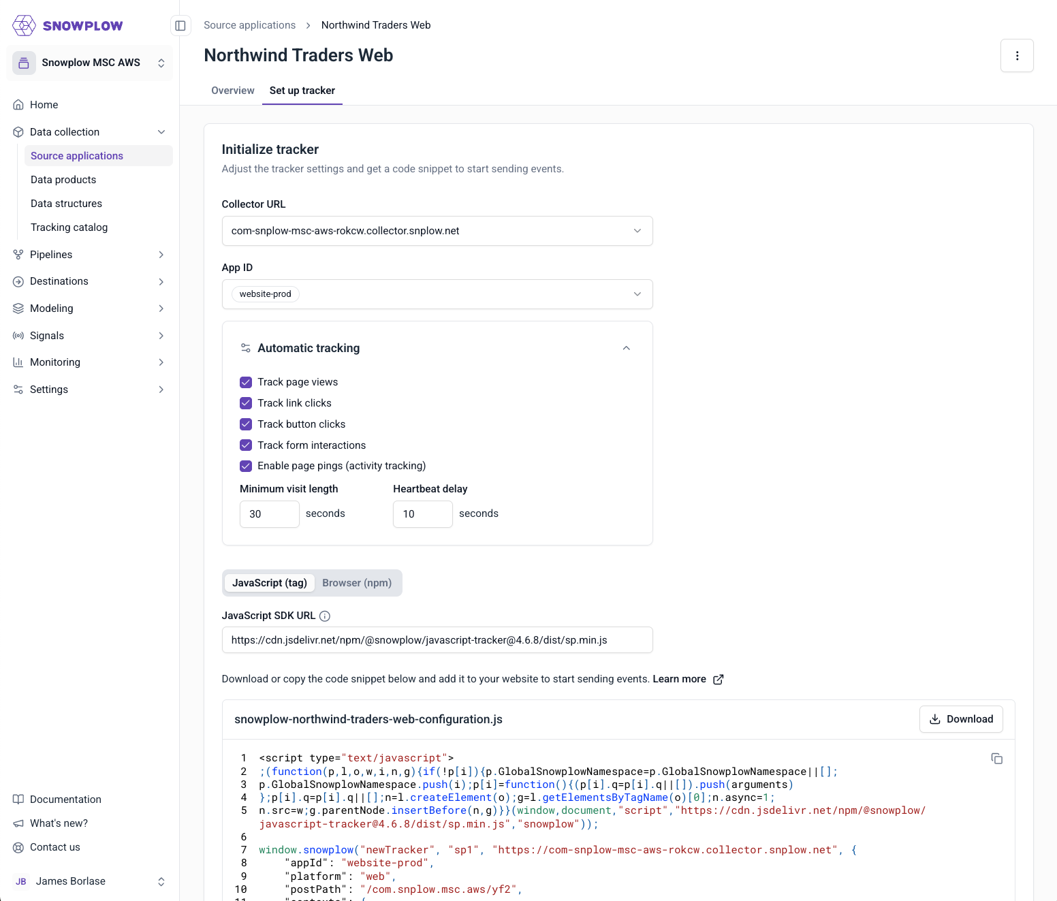Copy the code snippet with copy icon

[x=996, y=759]
